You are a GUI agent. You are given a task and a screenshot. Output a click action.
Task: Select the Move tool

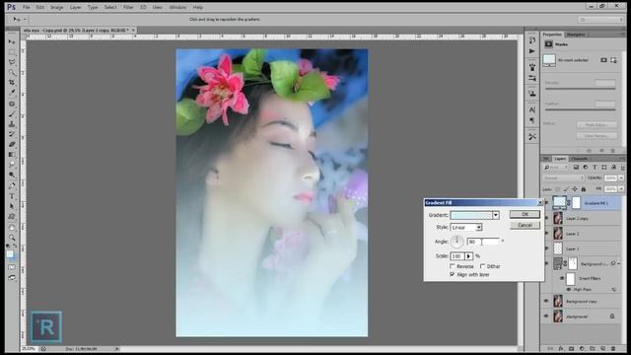pos(12,41)
